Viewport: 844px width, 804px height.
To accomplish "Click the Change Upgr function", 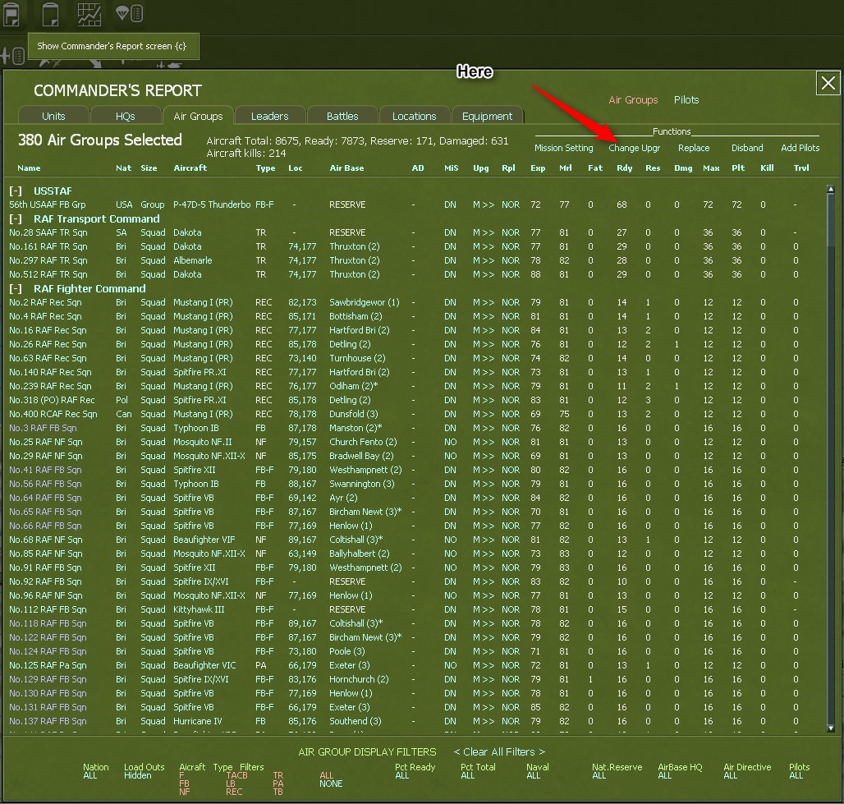I will [634, 148].
